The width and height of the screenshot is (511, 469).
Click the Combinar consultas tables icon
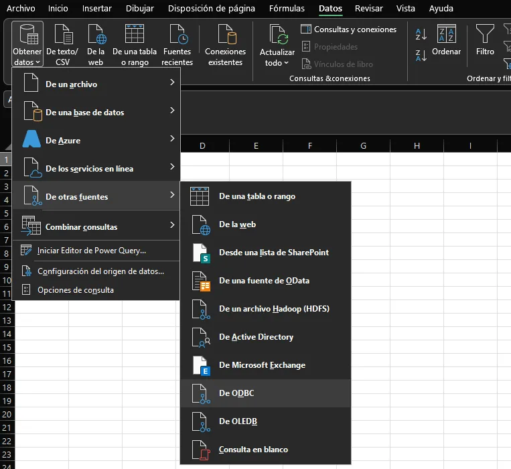click(31, 225)
